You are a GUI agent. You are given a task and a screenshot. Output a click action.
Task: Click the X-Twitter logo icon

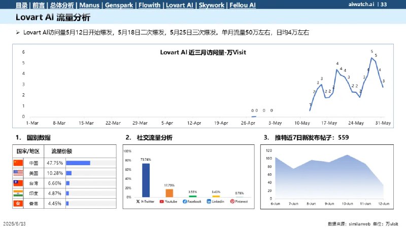tap(138, 201)
